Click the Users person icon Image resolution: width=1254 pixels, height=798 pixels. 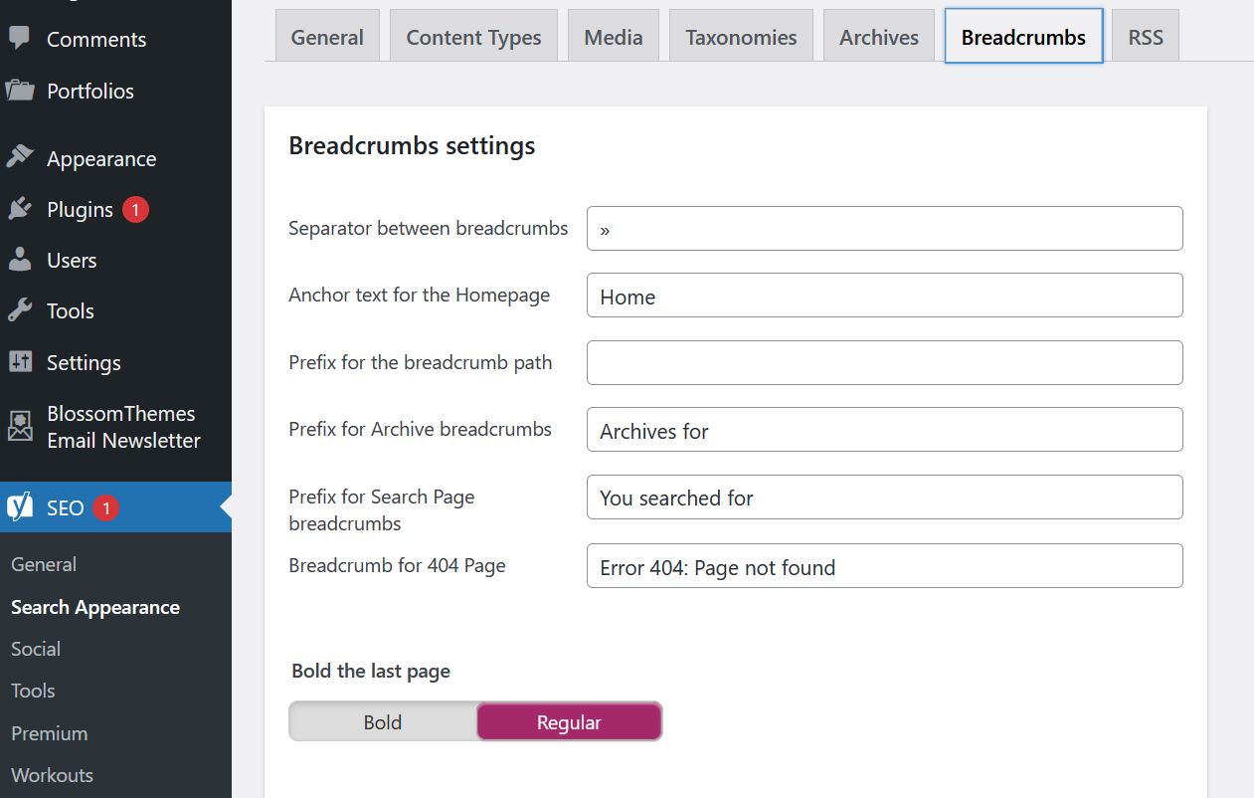[x=20, y=260]
